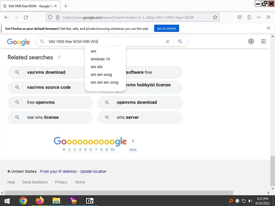Open the Privacy footer link
This screenshot has height=206, width=275.
pyautogui.click(x=61, y=182)
